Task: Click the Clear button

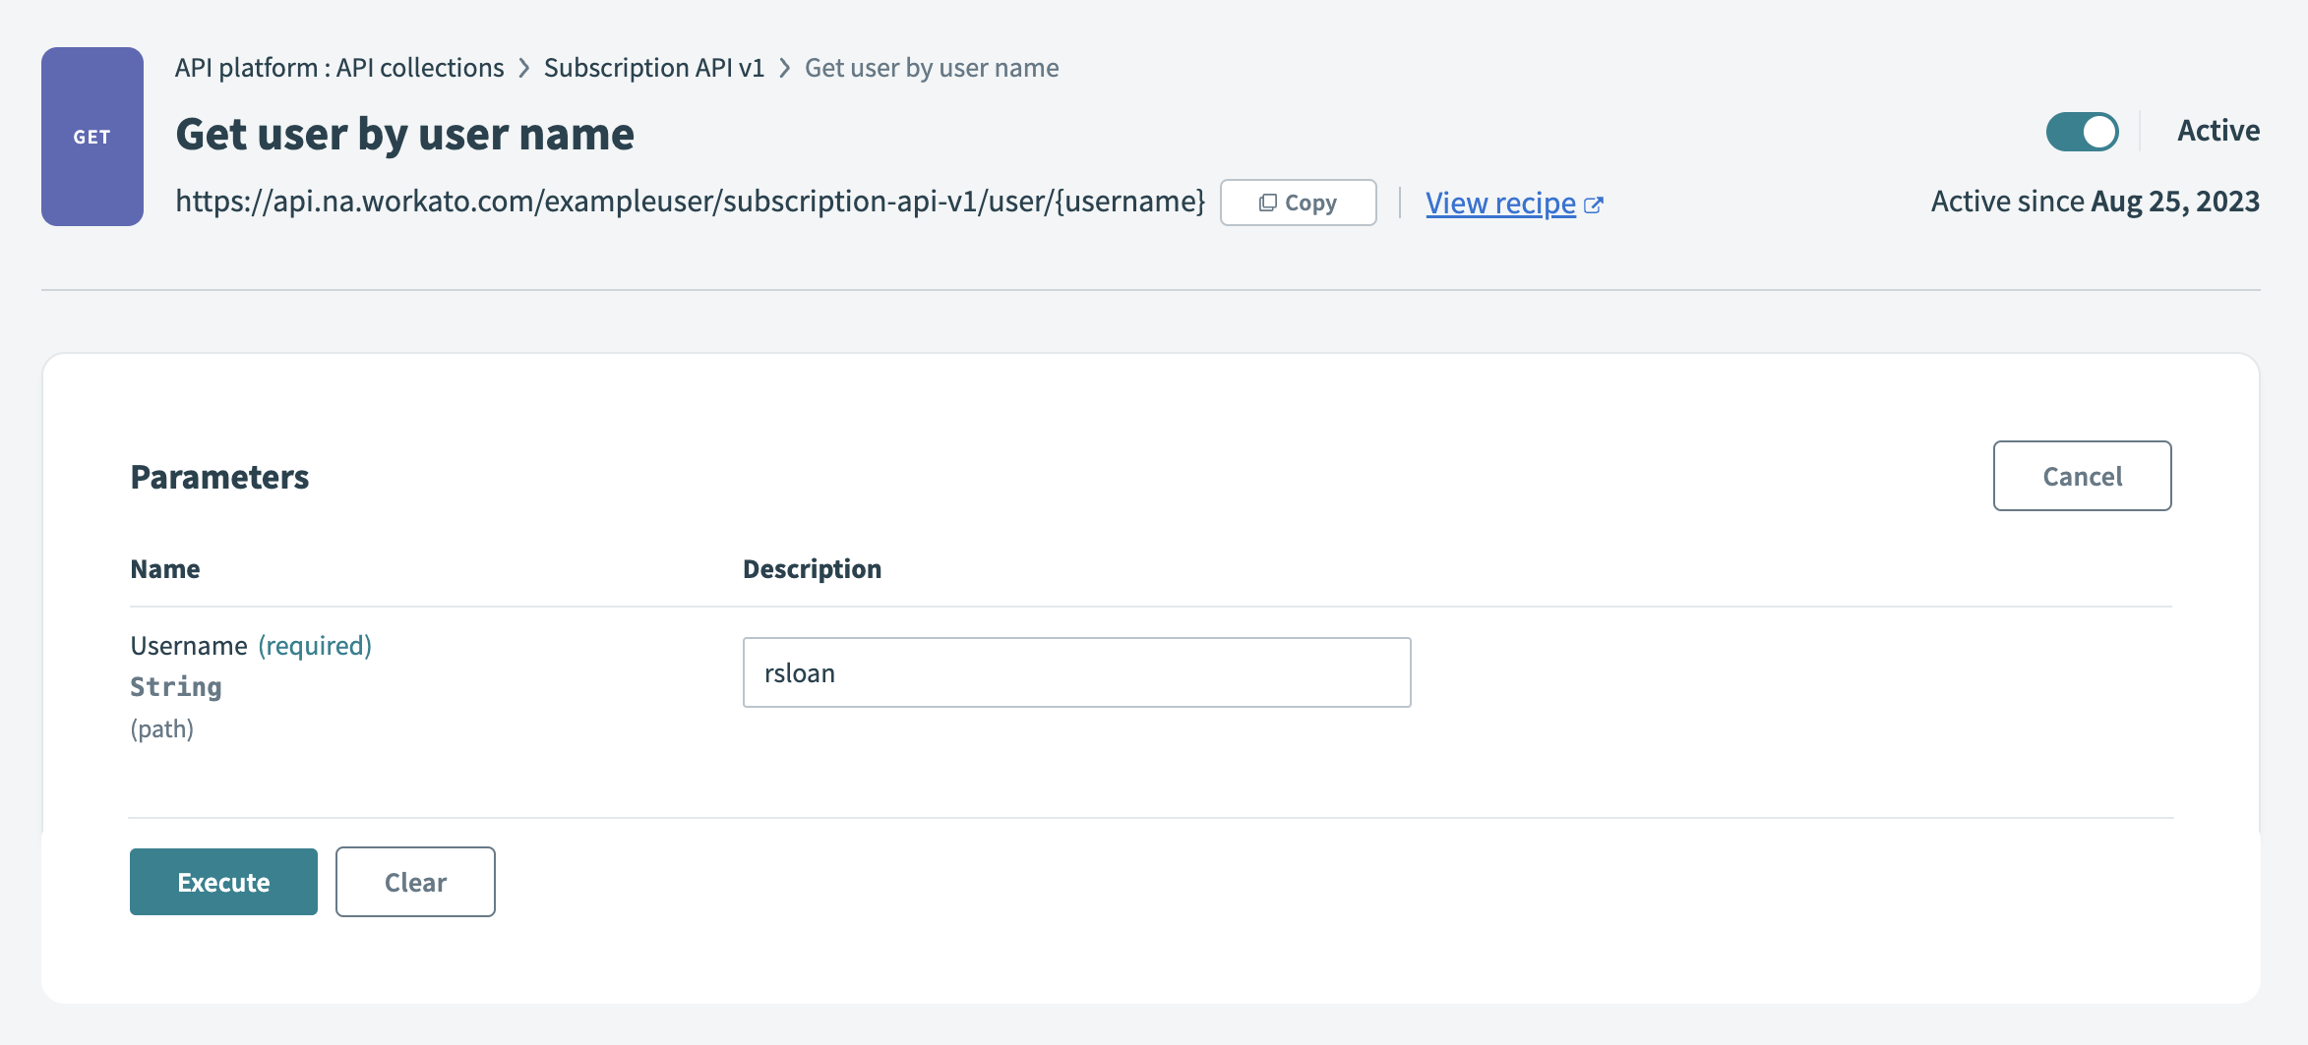Action: point(414,881)
